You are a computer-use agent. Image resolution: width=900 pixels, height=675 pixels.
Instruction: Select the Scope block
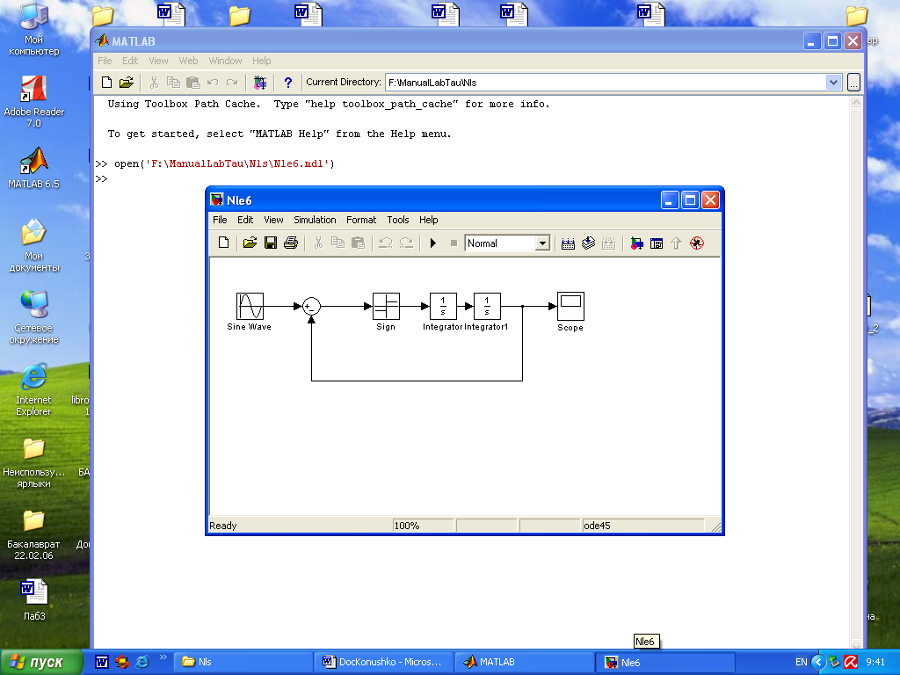click(570, 306)
